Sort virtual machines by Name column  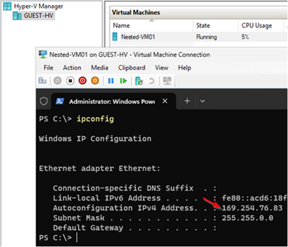point(121,26)
